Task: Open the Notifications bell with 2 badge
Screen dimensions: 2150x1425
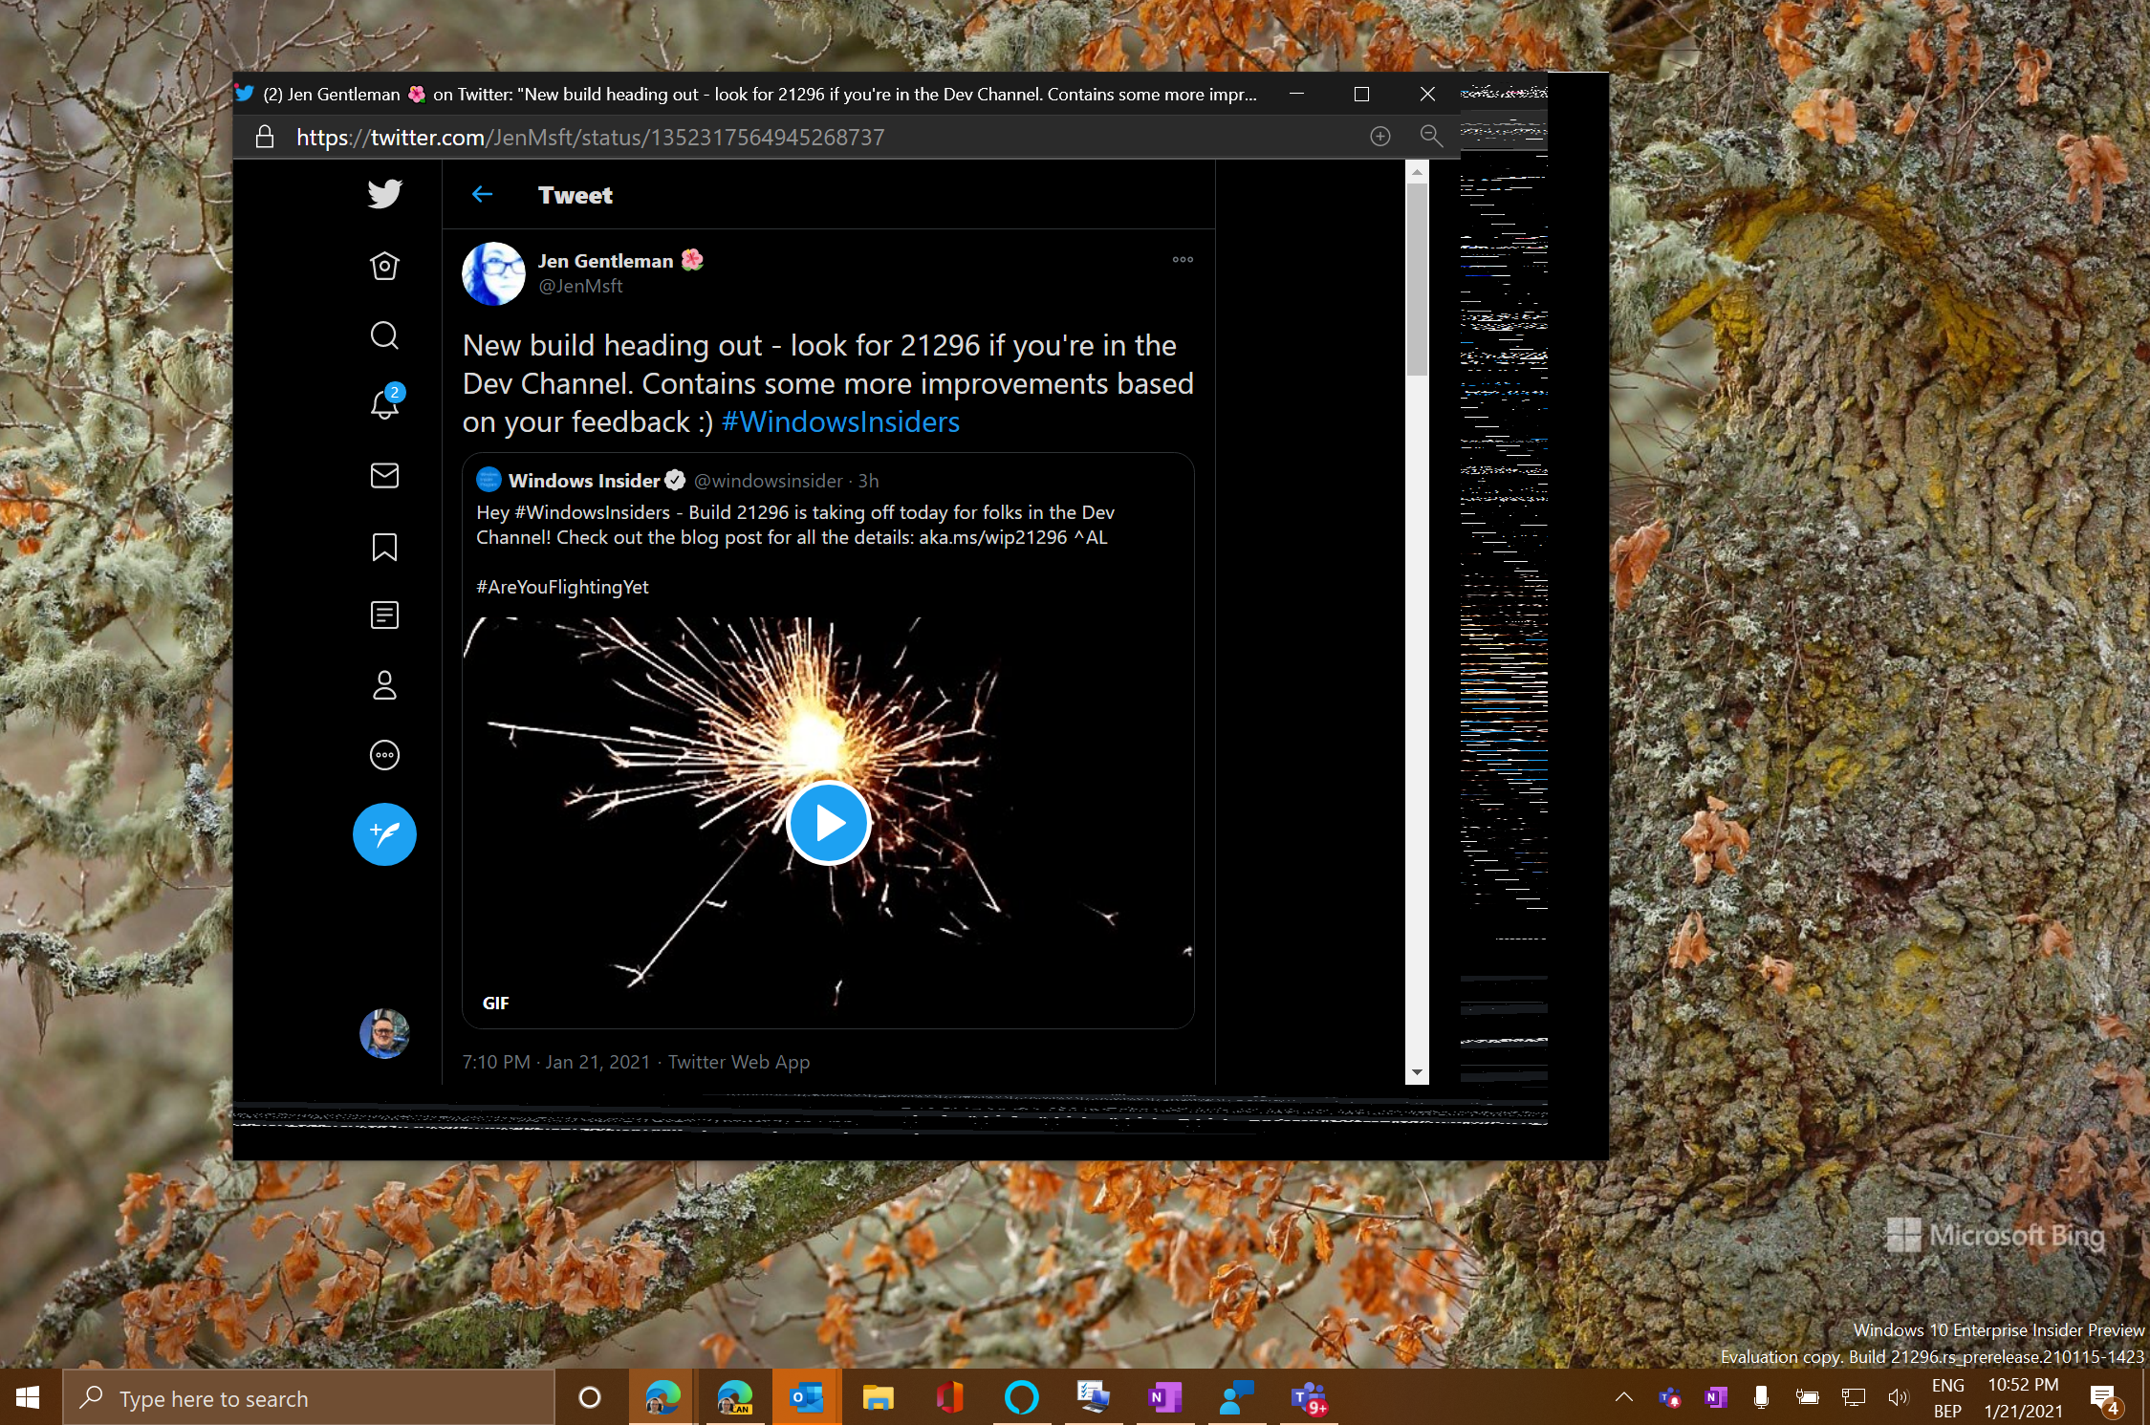Action: click(x=384, y=404)
